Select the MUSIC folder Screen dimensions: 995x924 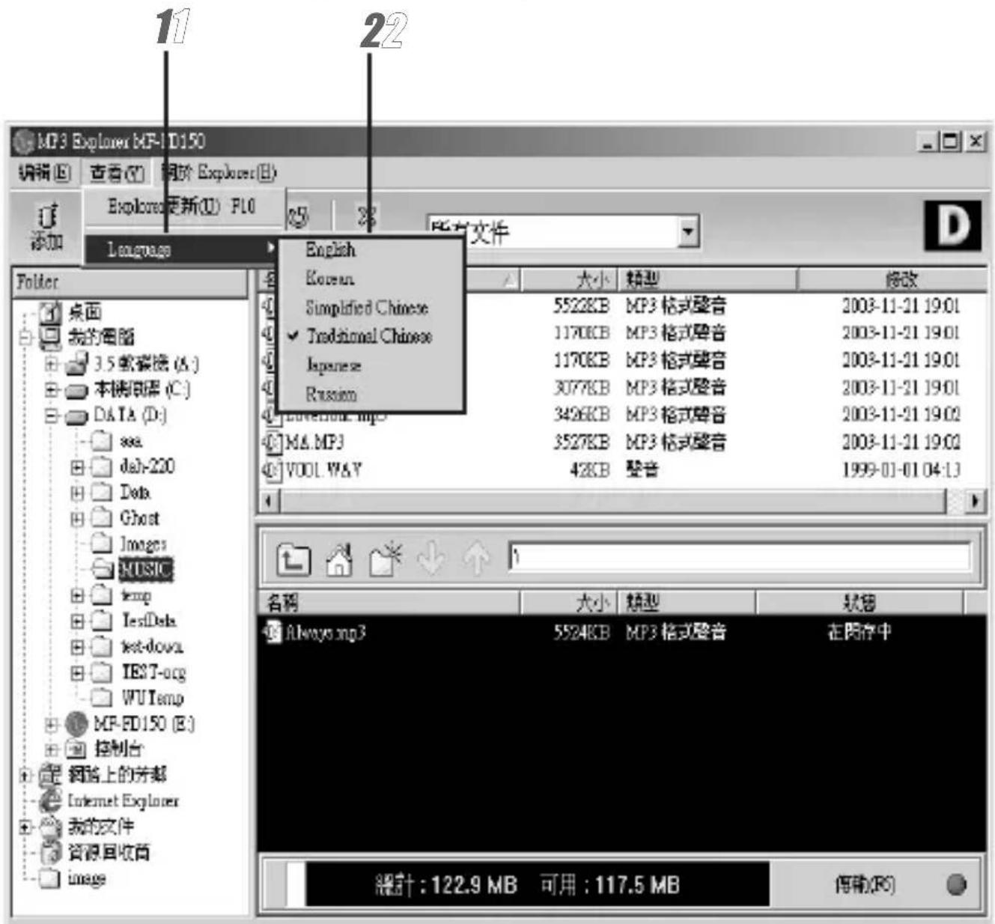(146, 570)
